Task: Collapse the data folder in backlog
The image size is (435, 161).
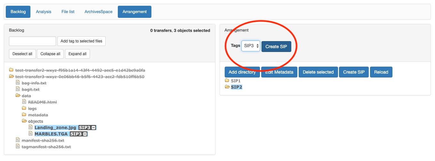Action: pos(18,96)
